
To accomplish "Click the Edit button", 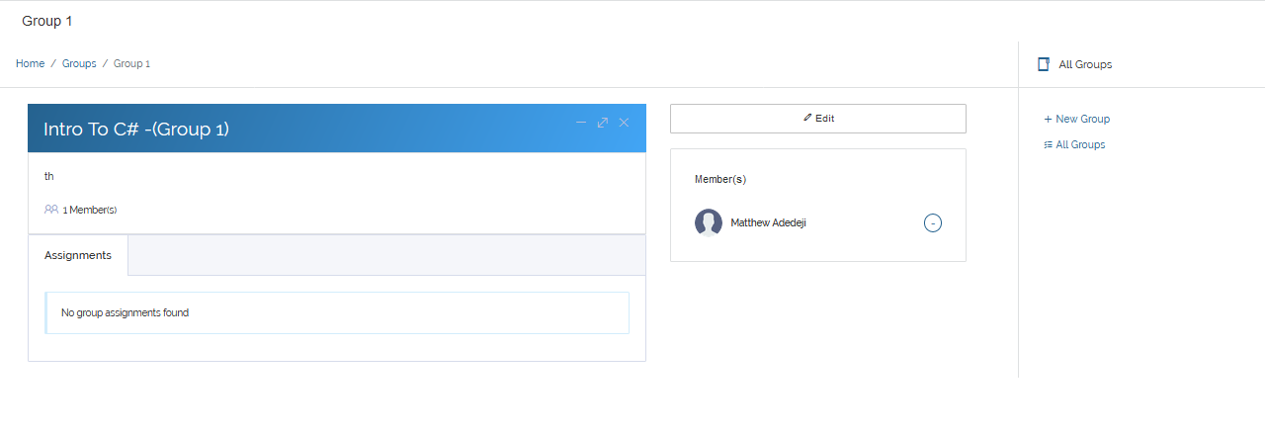I will pyautogui.click(x=818, y=118).
